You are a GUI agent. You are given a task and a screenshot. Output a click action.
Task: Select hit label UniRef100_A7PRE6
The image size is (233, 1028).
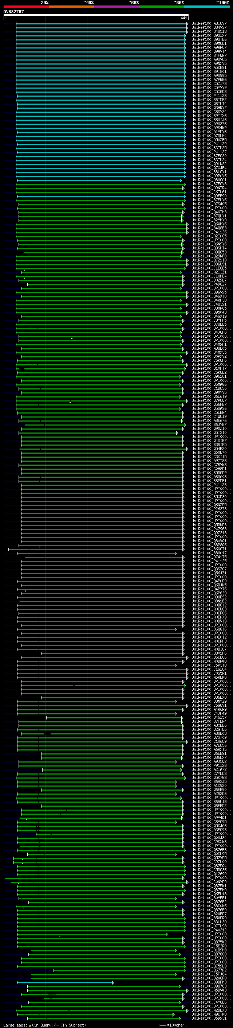(x=209, y=80)
